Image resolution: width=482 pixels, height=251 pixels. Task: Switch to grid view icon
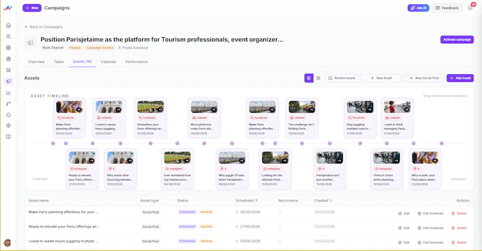tap(318, 78)
